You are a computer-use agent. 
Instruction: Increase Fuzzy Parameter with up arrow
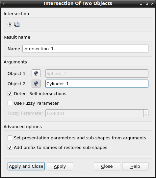[x=146, y=112]
